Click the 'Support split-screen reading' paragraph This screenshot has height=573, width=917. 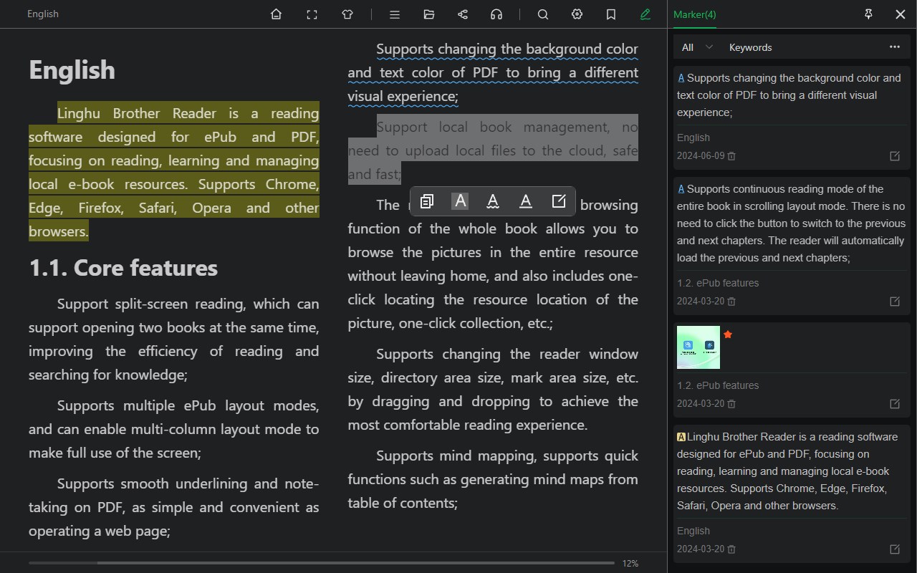tap(174, 339)
